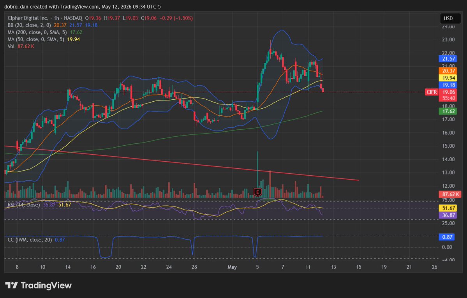
Task: Select the red descending trend line
Action: click(182, 163)
